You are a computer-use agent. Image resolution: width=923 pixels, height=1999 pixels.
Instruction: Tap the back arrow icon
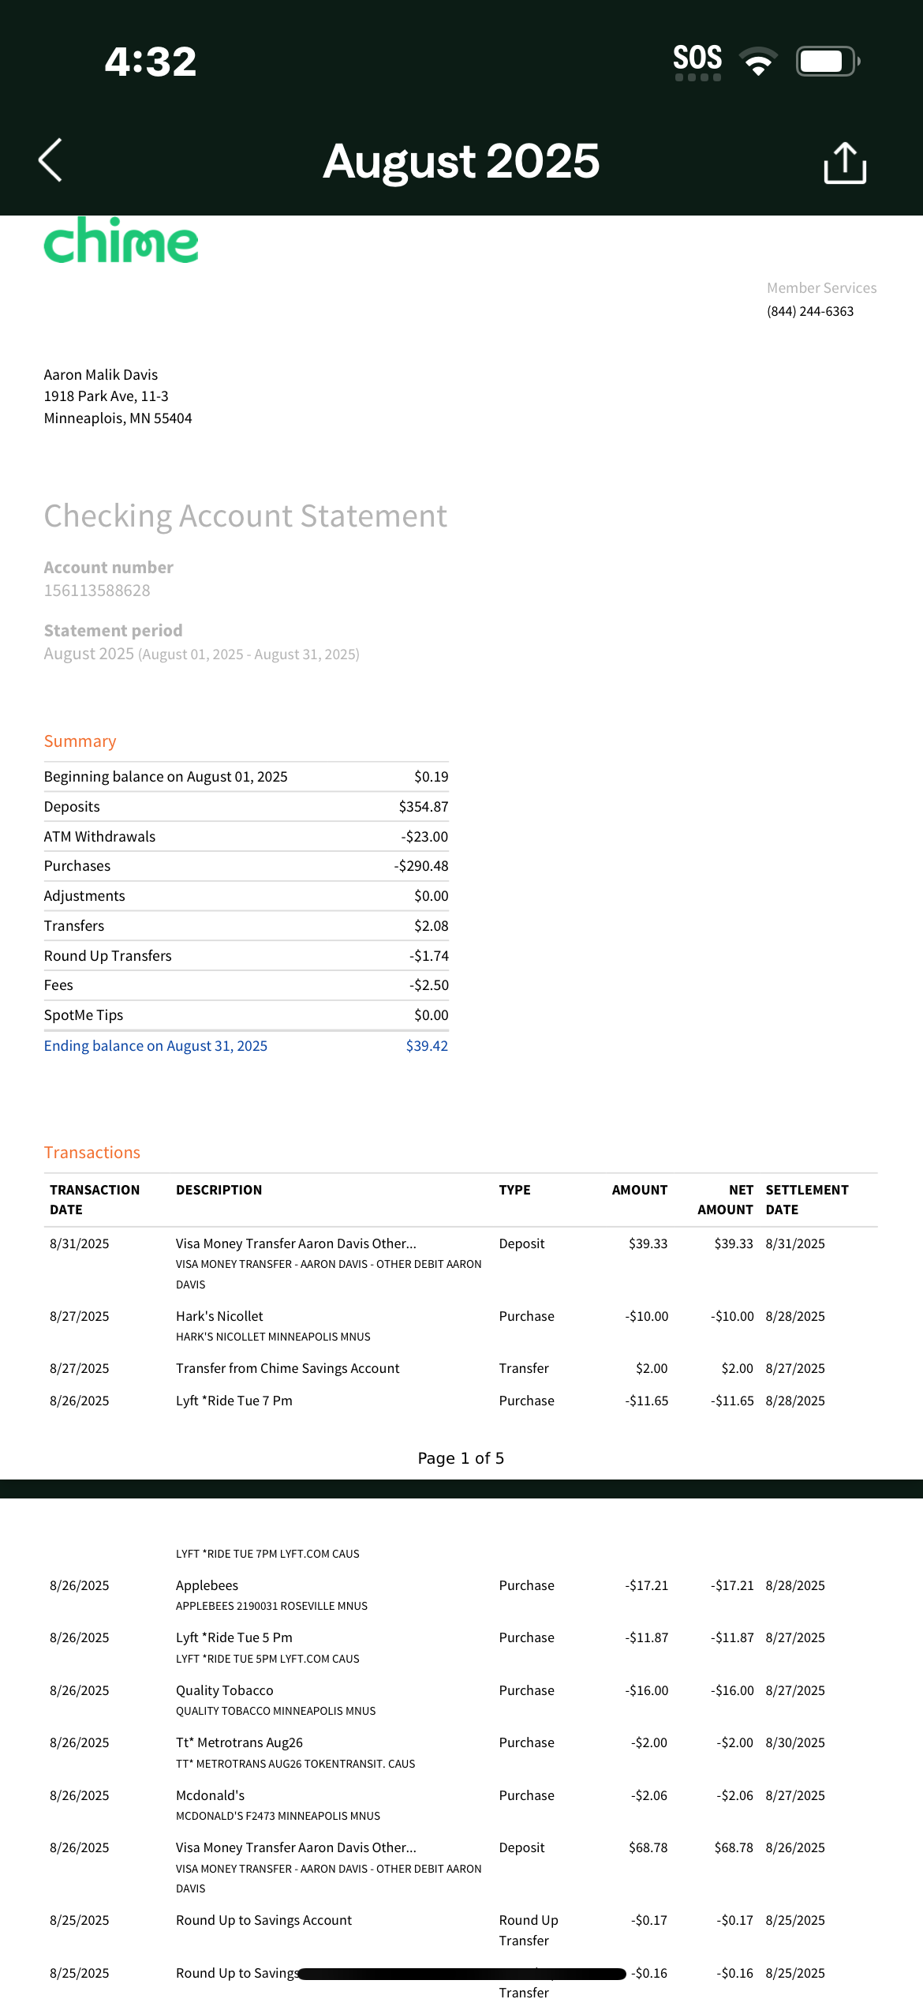pos(50,161)
